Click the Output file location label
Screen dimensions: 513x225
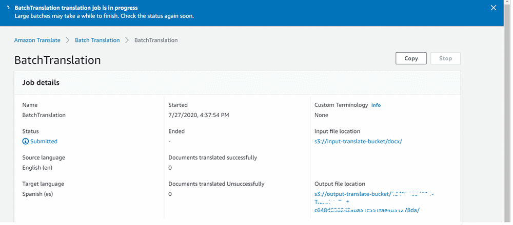(x=340, y=184)
